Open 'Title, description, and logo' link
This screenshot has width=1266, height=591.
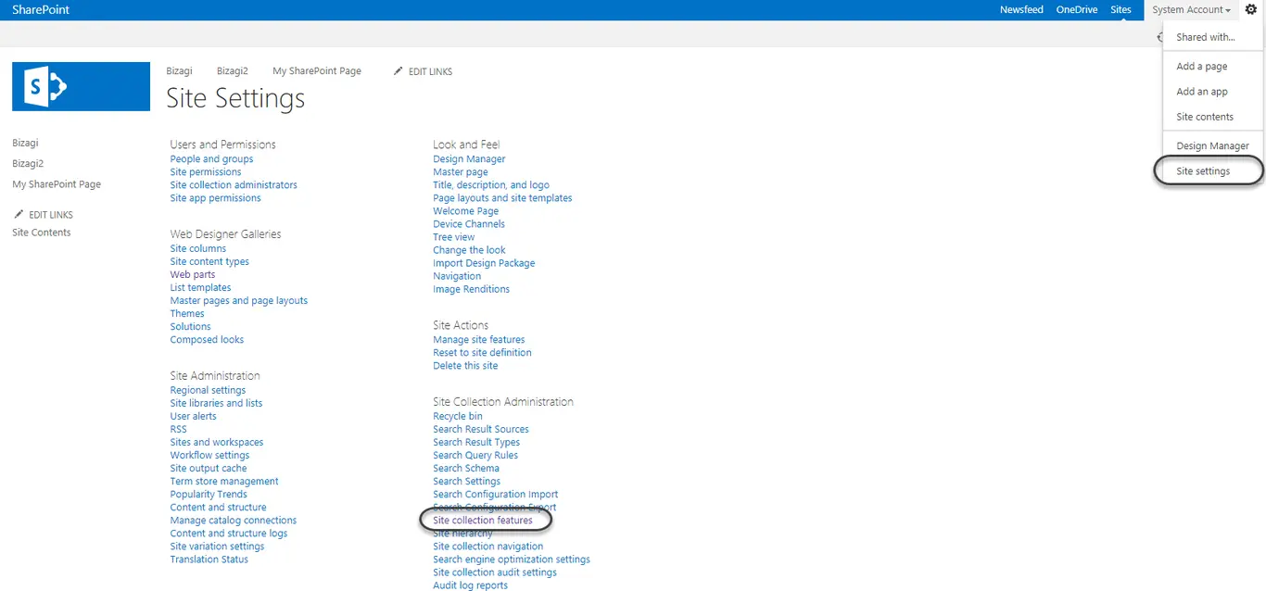491,185
